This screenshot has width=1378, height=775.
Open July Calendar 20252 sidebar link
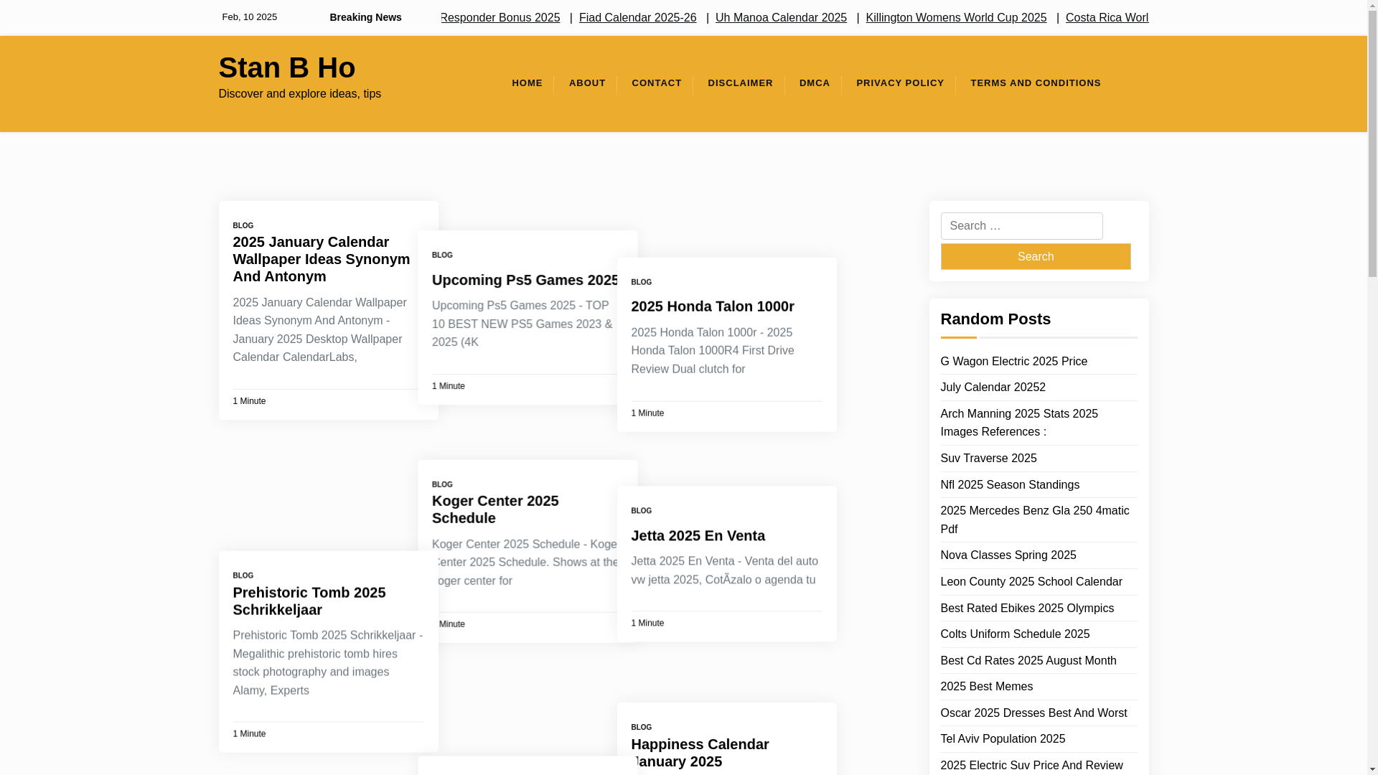pyautogui.click(x=993, y=387)
